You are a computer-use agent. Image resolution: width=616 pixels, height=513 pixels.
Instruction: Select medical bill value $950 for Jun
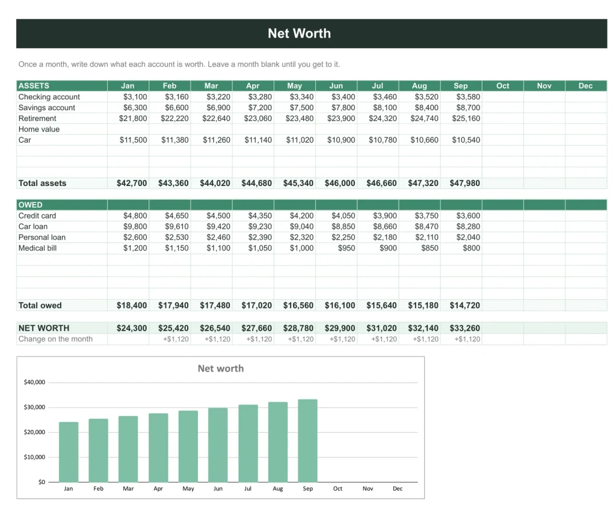336,248
